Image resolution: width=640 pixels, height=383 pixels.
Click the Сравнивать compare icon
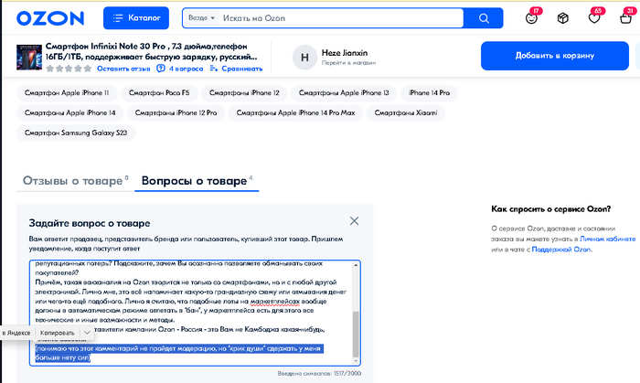[x=213, y=69]
